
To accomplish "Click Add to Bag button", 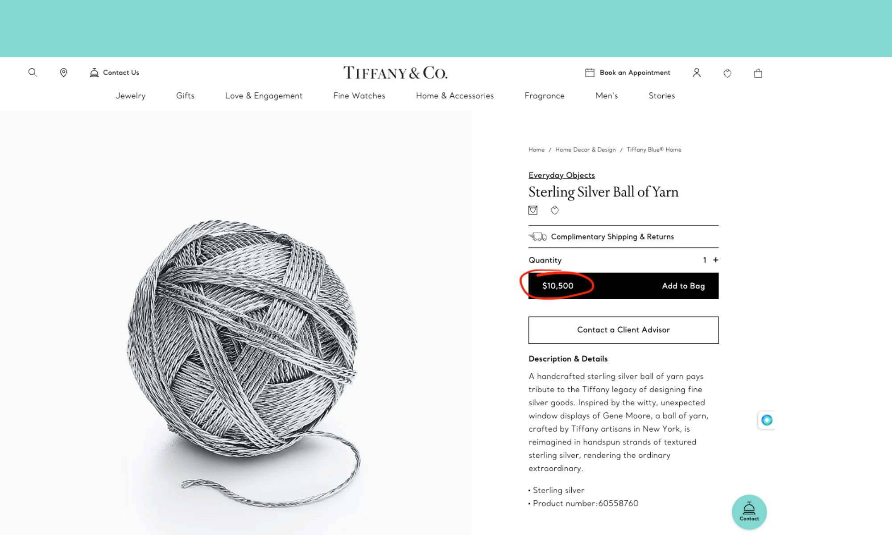I will 683,285.
